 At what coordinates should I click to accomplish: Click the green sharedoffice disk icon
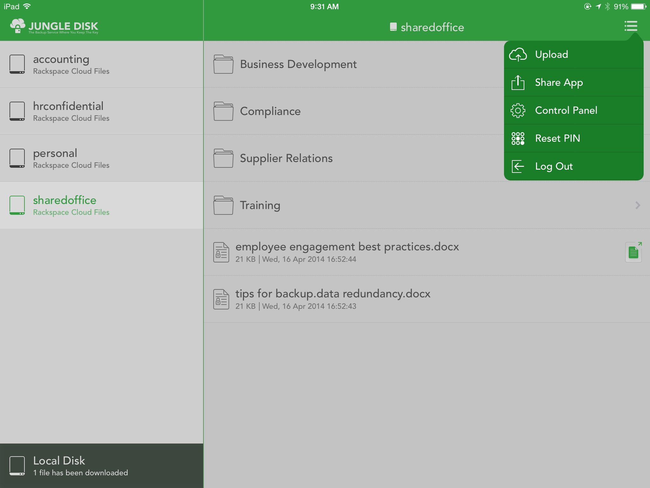tap(17, 205)
